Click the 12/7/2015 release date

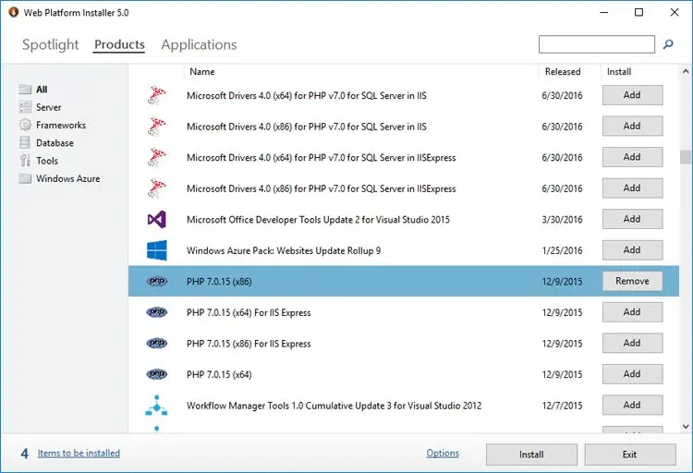pyautogui.click(x=562, y=406)
